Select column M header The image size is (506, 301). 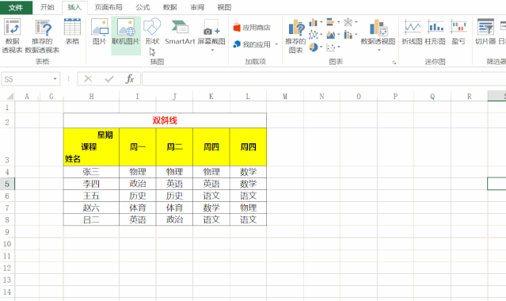(x=285, y=97)
